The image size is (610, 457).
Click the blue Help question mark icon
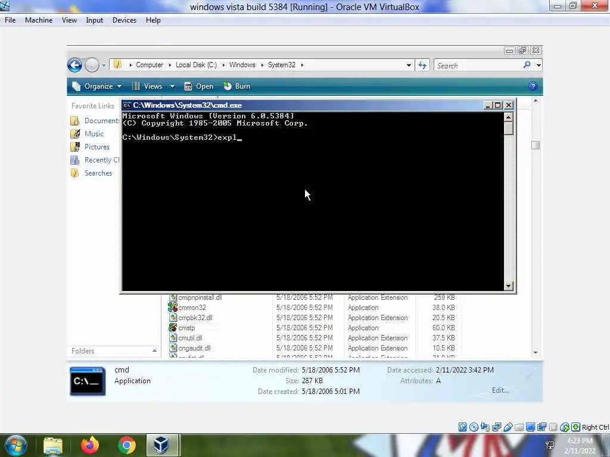pos(533,86)
